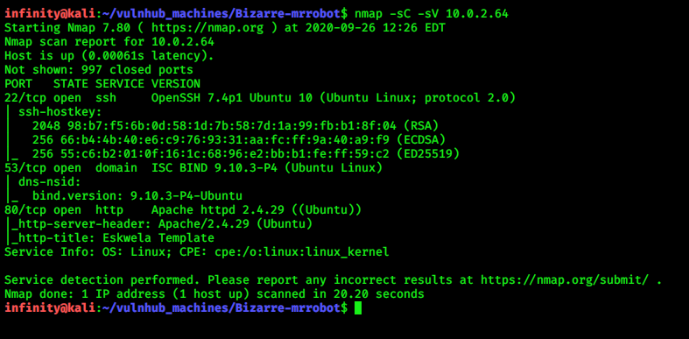The image size is (689, 339).
Task: Click the PORT STATE SERVICE VERSION header
Action: tap(102, 84)
